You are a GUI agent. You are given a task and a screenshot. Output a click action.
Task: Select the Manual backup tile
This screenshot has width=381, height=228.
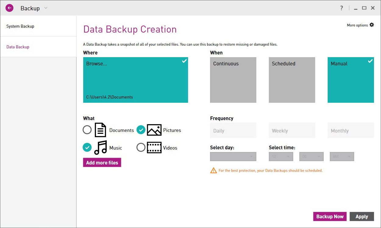351,80
